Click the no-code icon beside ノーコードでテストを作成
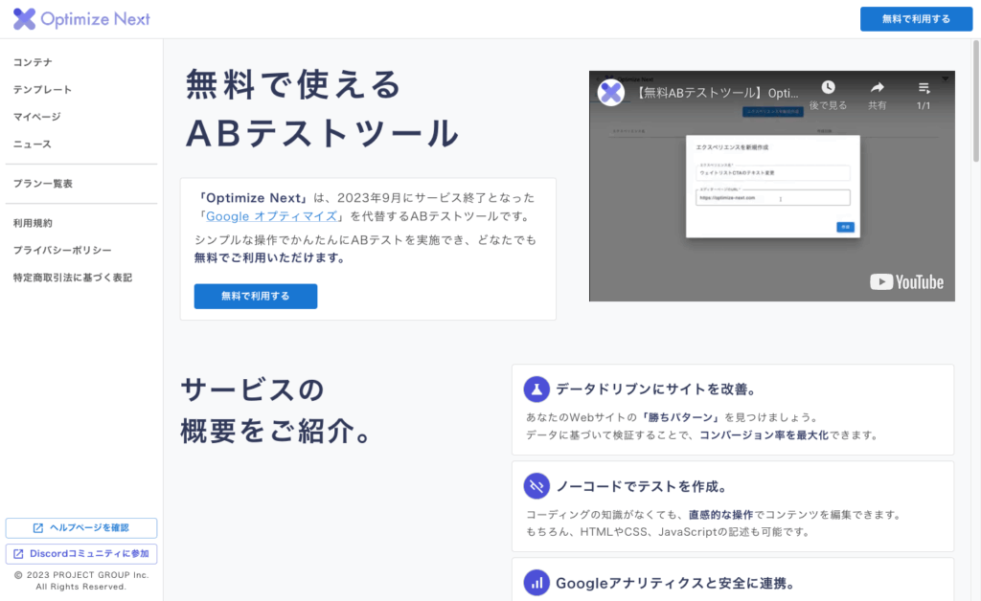 (x=536, y=486)
